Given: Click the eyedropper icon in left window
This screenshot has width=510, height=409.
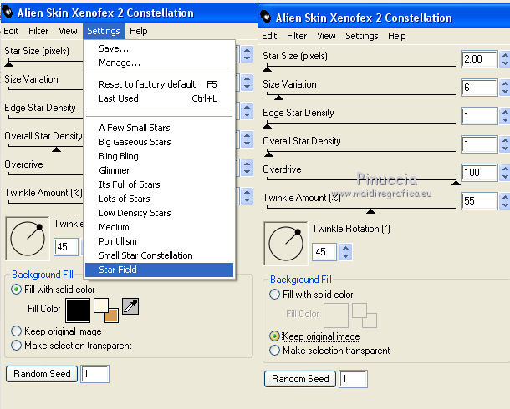Looking at the screenshot, I should 130,306.
